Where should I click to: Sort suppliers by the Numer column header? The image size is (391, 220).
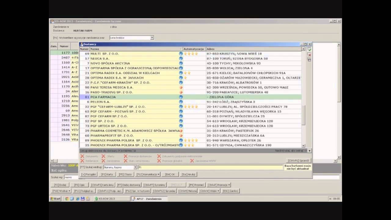coord(84,49)
